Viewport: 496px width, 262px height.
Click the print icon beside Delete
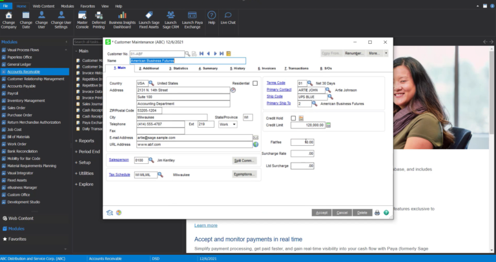(x=377, y=212)
